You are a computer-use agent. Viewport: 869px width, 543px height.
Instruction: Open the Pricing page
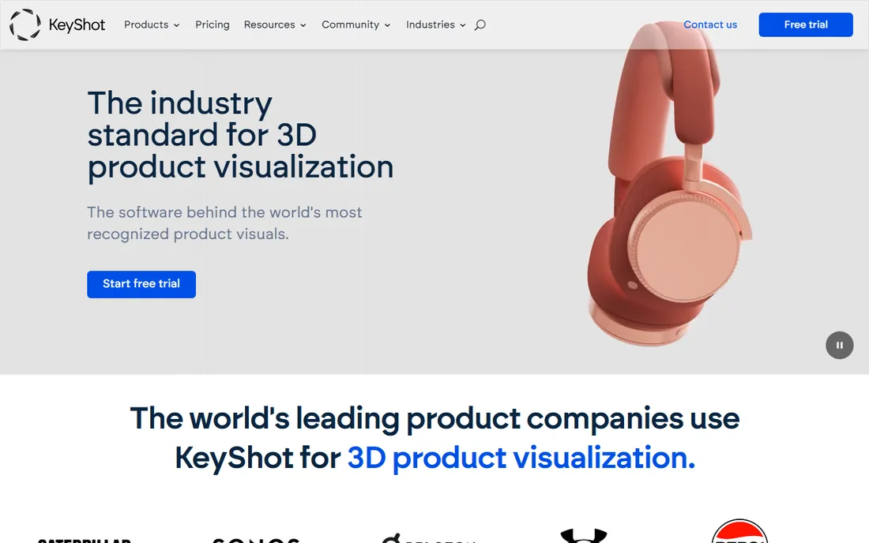coord(213,25)
